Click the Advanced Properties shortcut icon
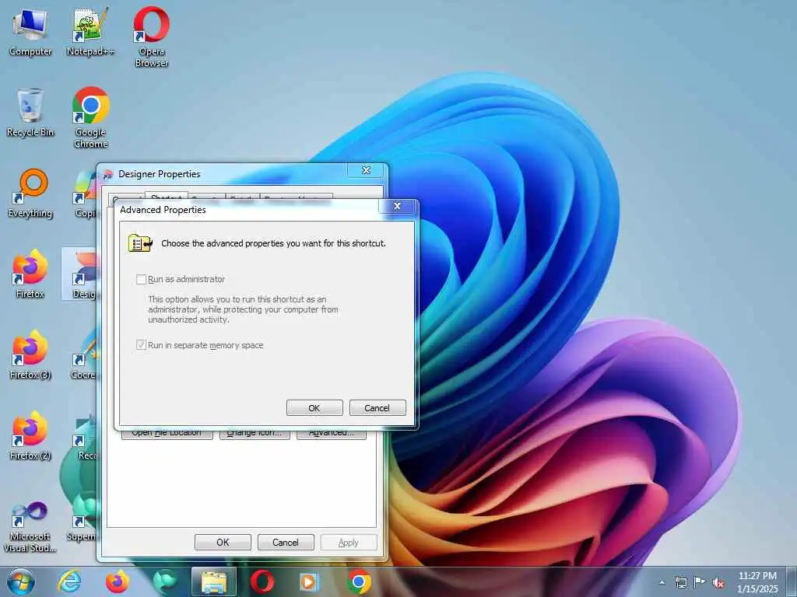Image resolution: width=797 pixels, height=597 pixels. (x=140, y=243)
